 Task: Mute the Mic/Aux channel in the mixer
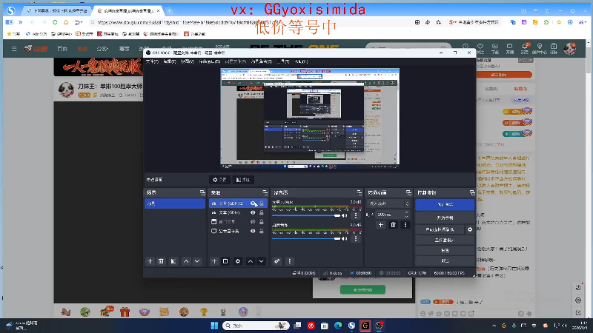coord(345,215)
